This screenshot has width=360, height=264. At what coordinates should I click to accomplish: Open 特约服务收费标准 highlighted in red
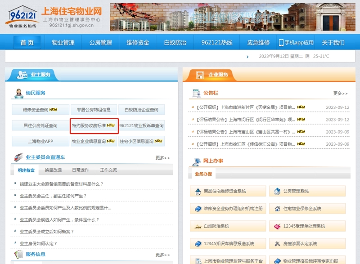[93, 125]
